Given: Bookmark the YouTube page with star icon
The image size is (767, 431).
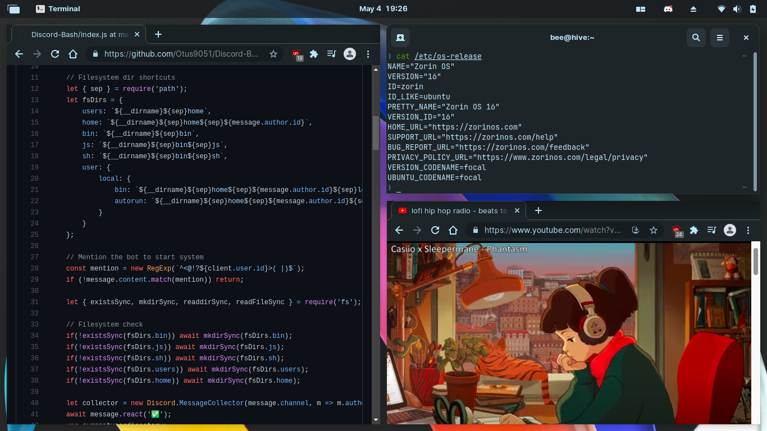Looking at the screenshot, I should [x=654, y=230].
